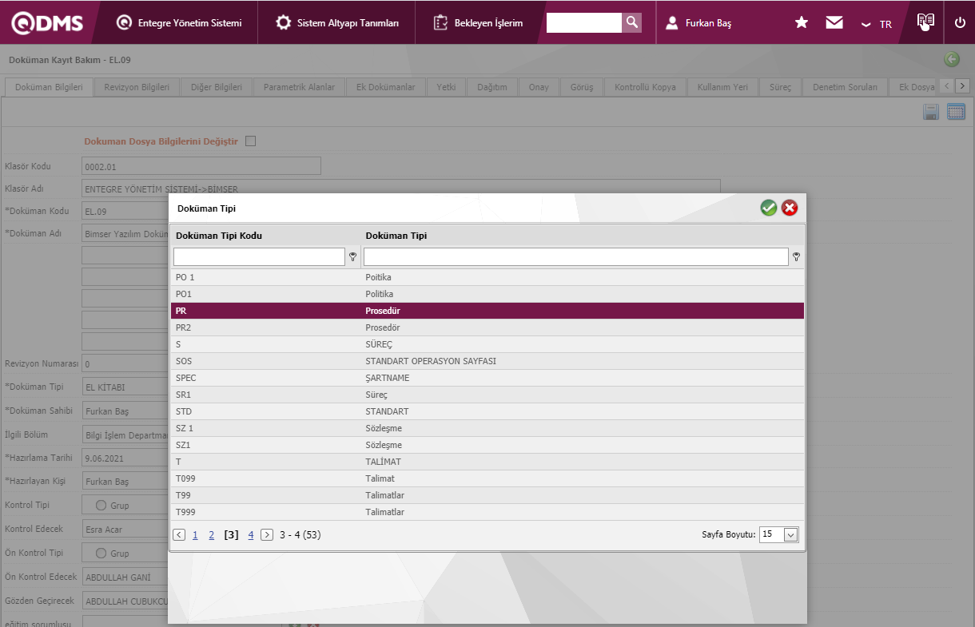975x627 pixels.
Task: Open the TR language dropdown
Action: tap(877, 24)
